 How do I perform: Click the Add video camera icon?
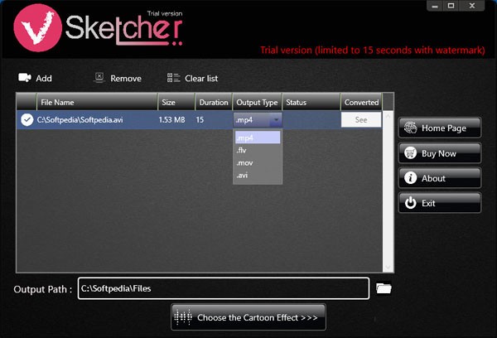tap(24, 78)
